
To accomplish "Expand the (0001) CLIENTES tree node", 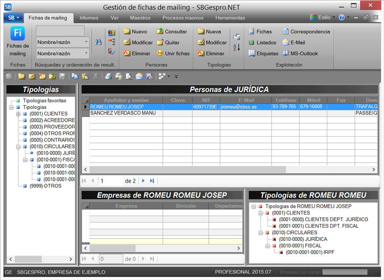I will click(18, 114).
